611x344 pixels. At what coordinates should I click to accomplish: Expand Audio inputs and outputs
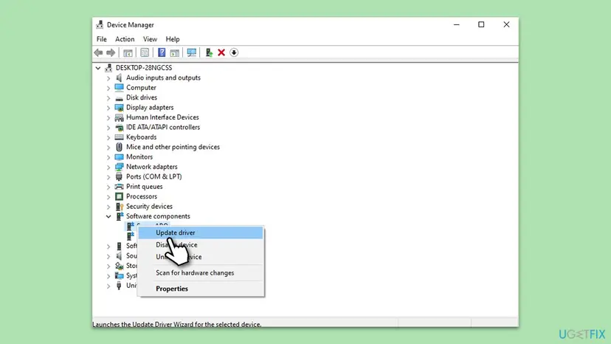point(108,78)
